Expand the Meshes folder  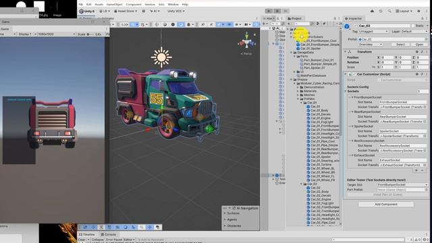[x=298, y=95]
